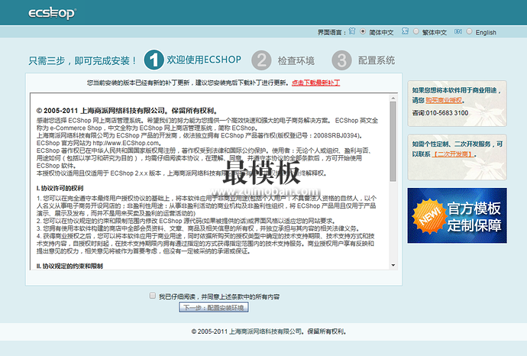Image resolution: width=527 pixels, height=356 pixels.
Task: Click the license agreement scrollbar thumb
Action: point(393,141)
